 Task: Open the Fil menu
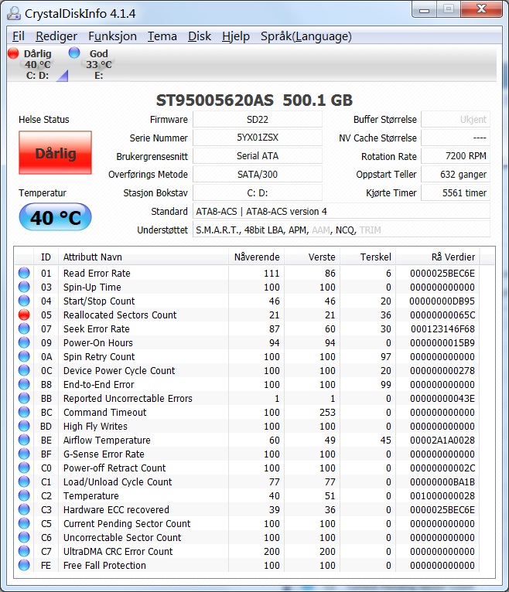pos(18,36)
